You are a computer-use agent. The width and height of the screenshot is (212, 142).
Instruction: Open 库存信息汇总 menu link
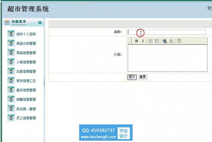point(26,80)
